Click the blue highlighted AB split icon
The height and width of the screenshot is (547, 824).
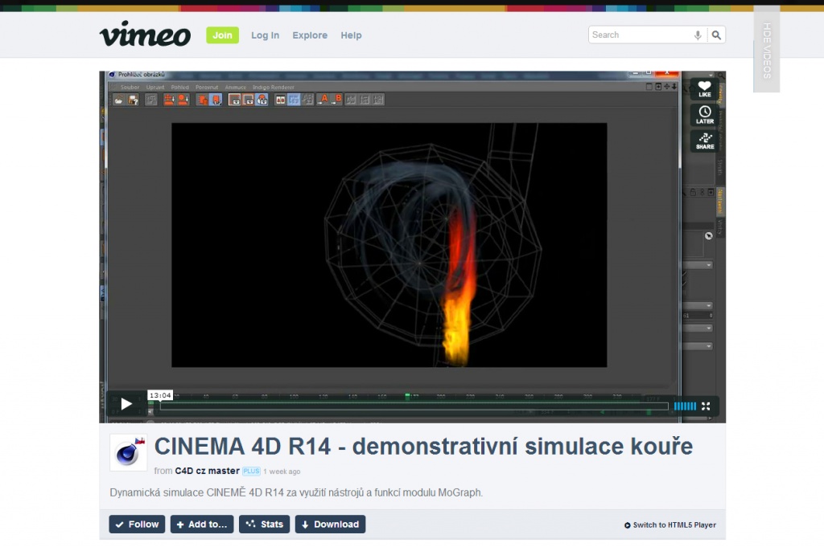click(294, 100)
